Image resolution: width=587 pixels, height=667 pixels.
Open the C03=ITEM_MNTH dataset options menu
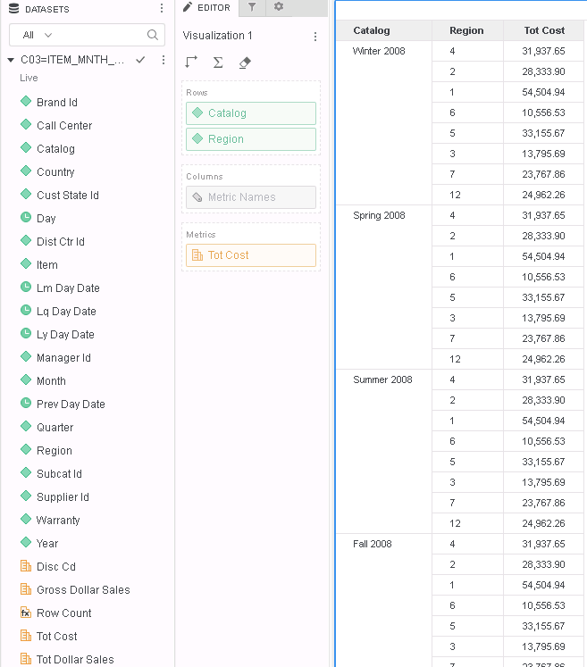pos(164,60)
